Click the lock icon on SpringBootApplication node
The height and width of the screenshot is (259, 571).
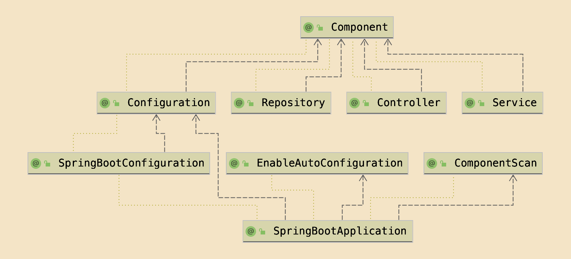262,231
